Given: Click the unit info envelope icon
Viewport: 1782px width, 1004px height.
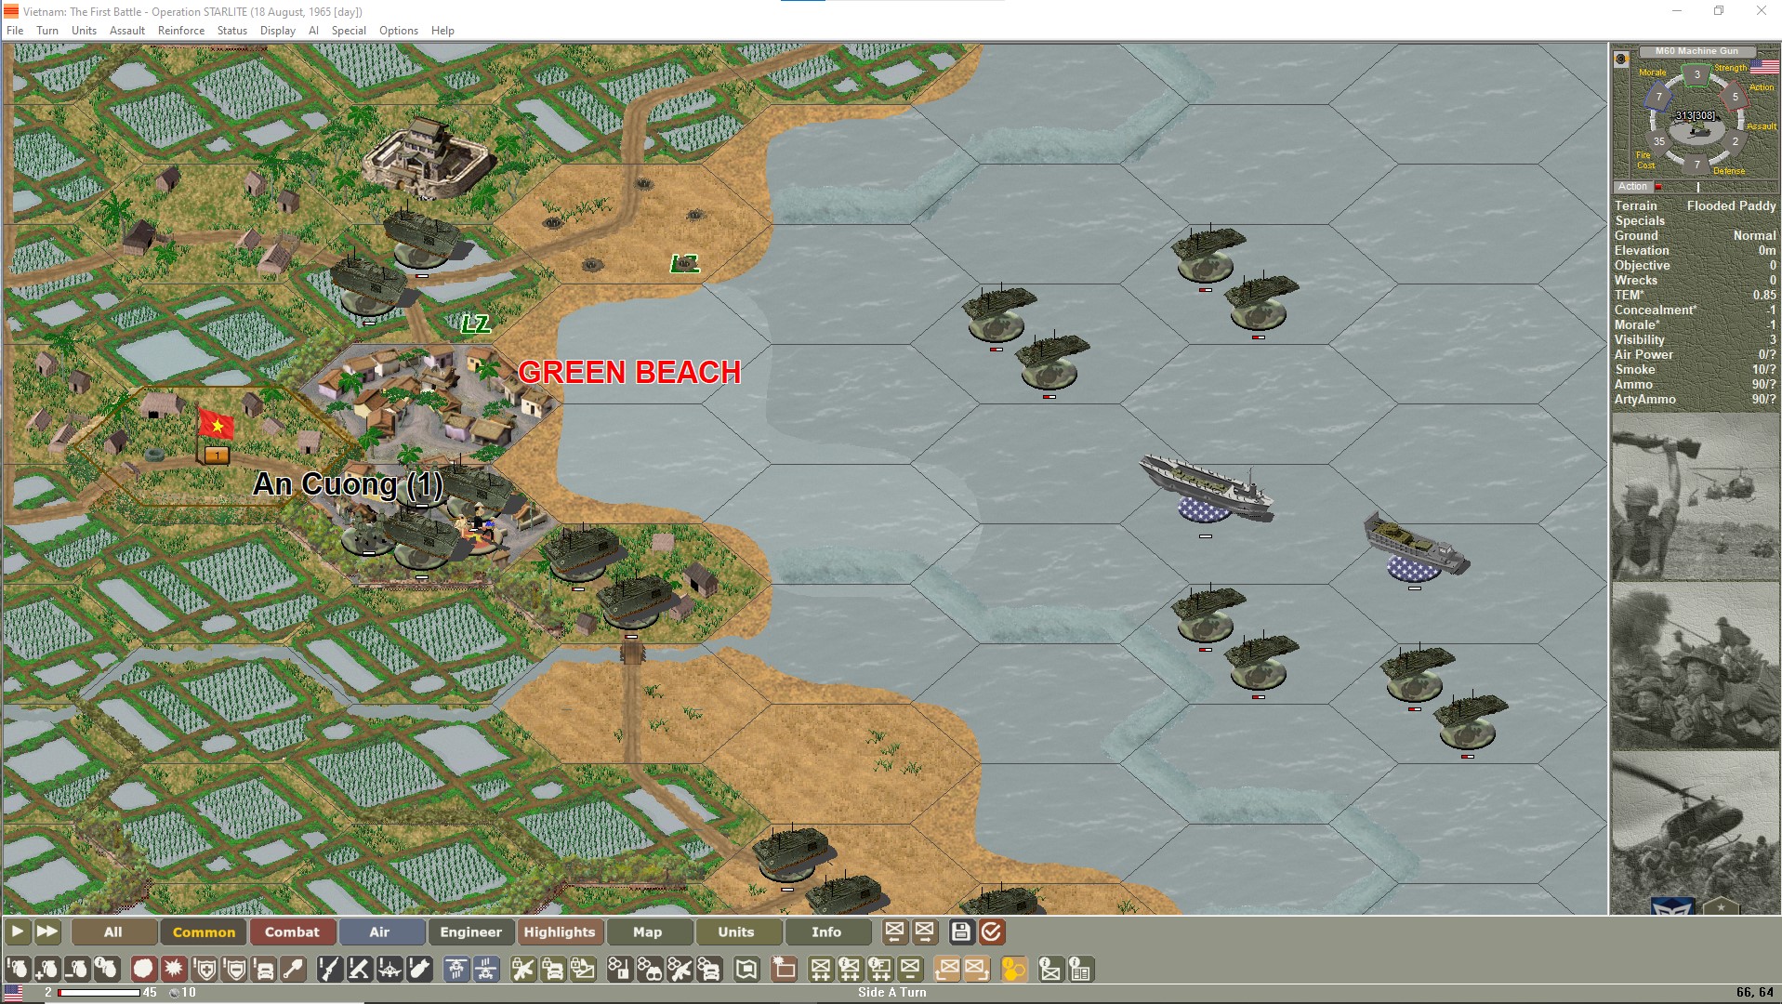Looking at the screenshot, I should click(1050, 970).
